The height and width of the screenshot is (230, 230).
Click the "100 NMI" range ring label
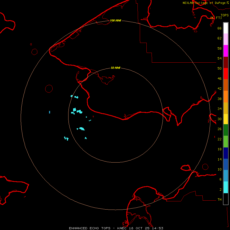(116, 20)
